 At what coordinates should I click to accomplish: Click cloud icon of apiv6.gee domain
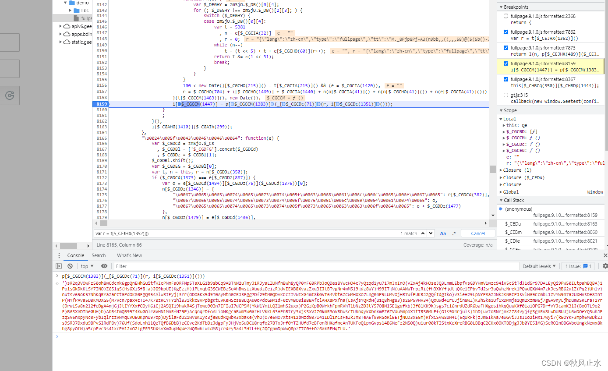67,26
